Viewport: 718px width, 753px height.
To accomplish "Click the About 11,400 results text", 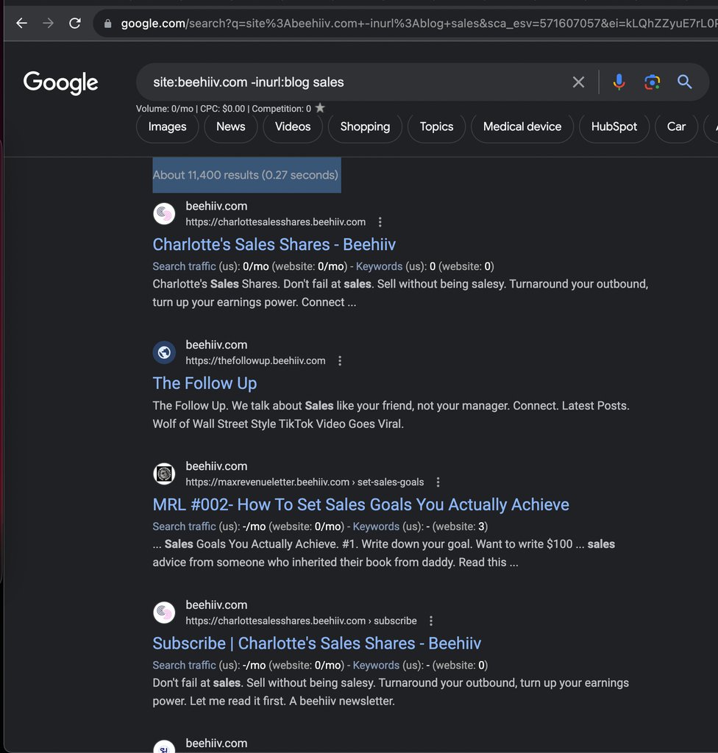I will [x=246, y=175].
